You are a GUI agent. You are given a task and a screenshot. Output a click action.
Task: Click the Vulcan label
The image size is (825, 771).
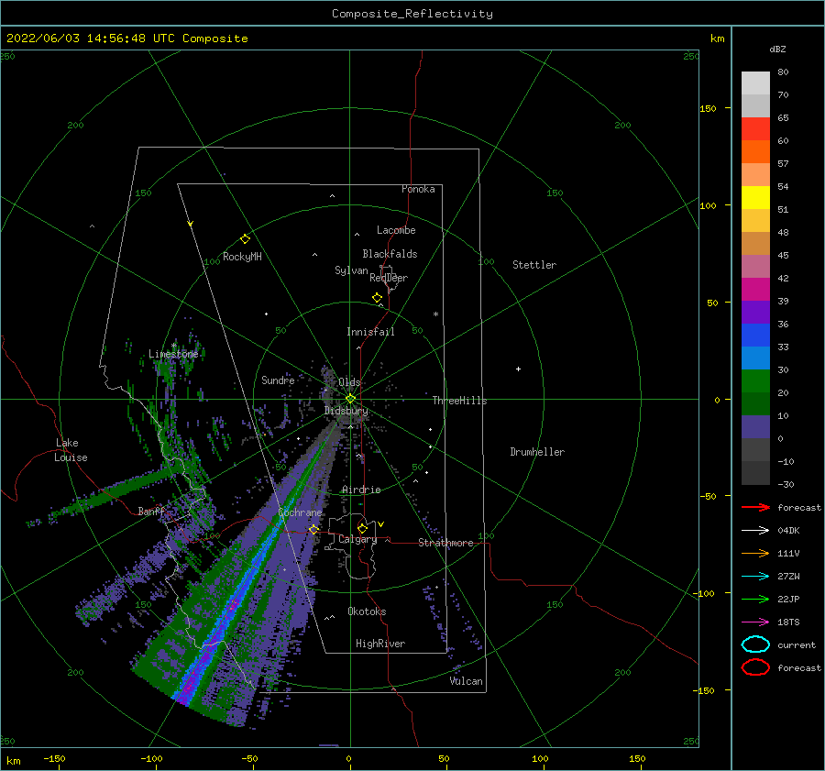pyautogui.click(x=467, y=681)
